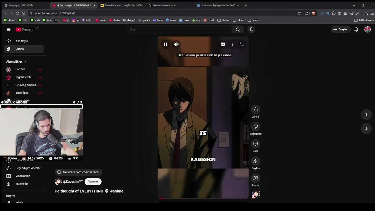This screenshot has width=375, height=211.
Task: Reload the page
Action: [x=18, y=13]
